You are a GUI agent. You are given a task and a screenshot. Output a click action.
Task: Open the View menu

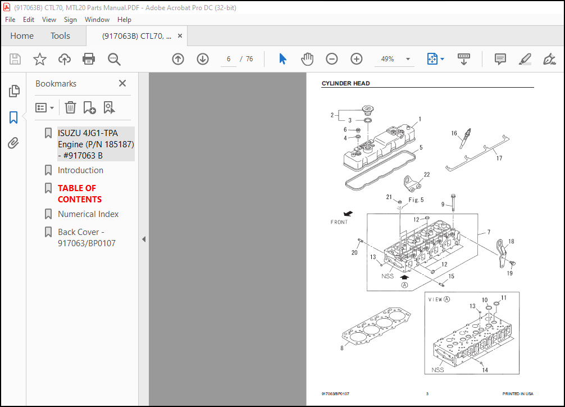(49, 20)
